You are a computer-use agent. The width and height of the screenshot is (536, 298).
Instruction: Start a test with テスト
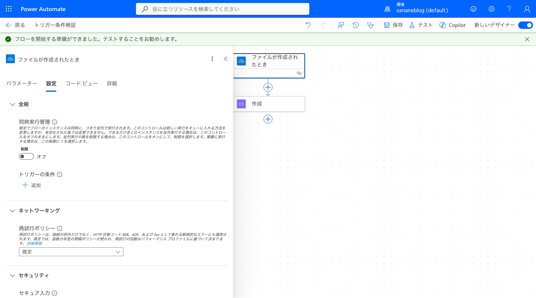coord(421,25)
